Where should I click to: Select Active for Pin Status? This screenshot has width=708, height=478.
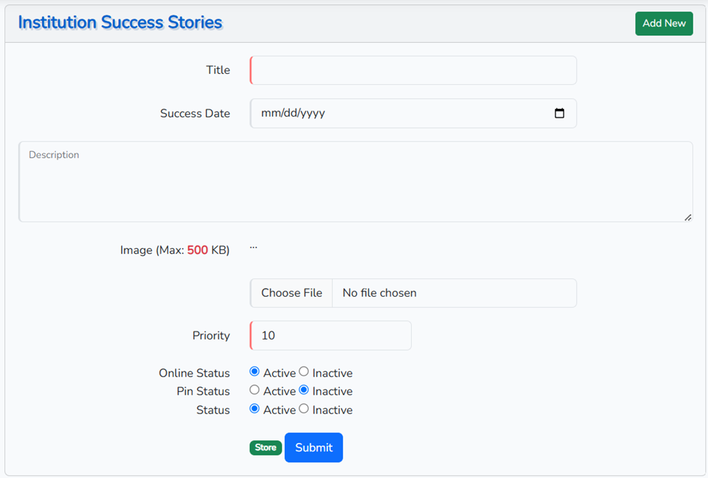(254, 390)
